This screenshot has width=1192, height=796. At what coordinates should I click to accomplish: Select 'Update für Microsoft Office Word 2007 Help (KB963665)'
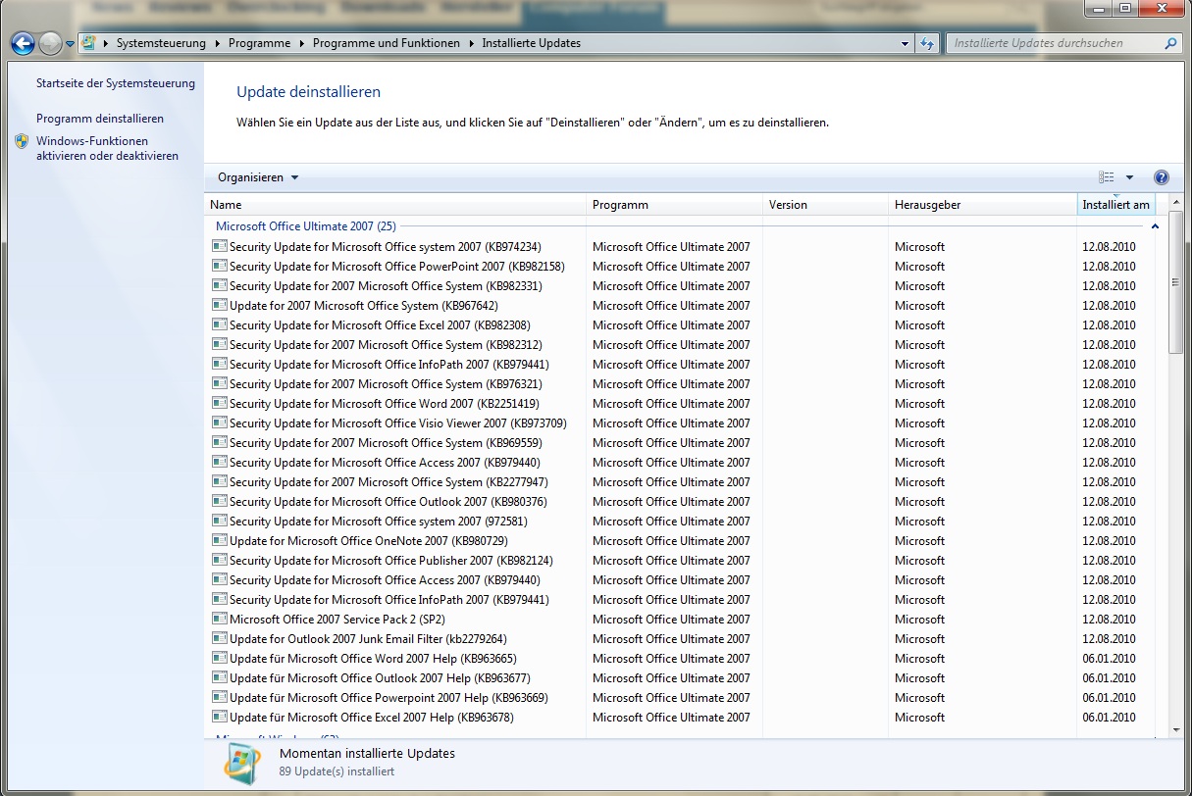[x=373, y=659]
